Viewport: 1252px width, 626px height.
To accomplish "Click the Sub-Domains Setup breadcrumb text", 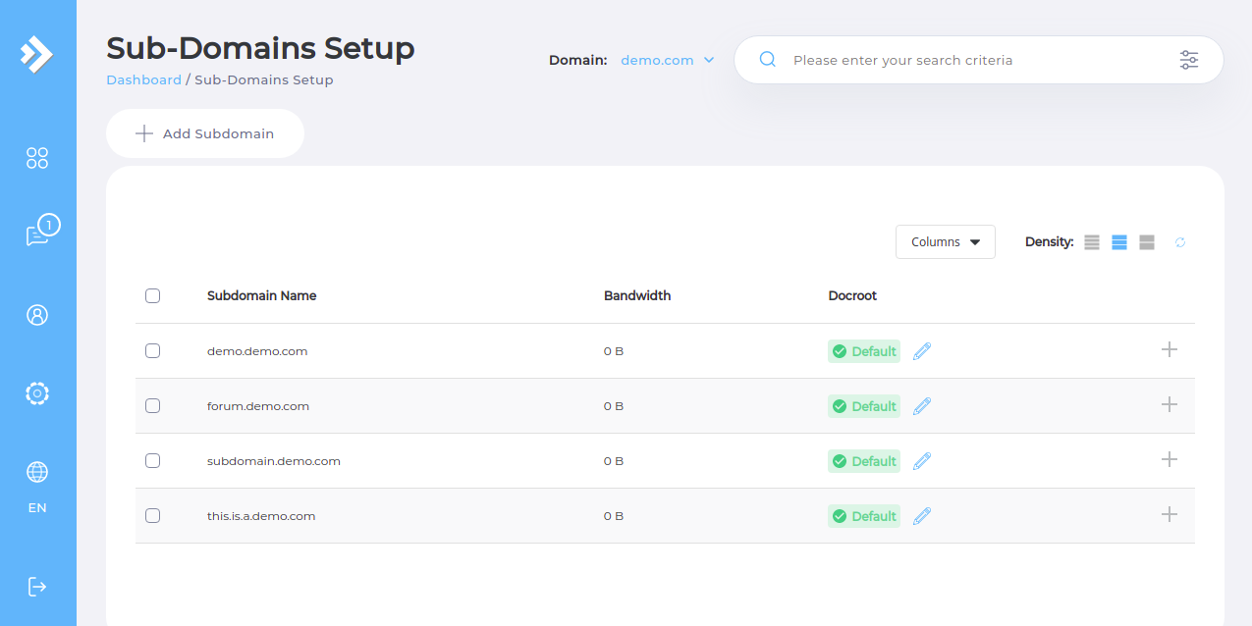I will pos(264,80).
